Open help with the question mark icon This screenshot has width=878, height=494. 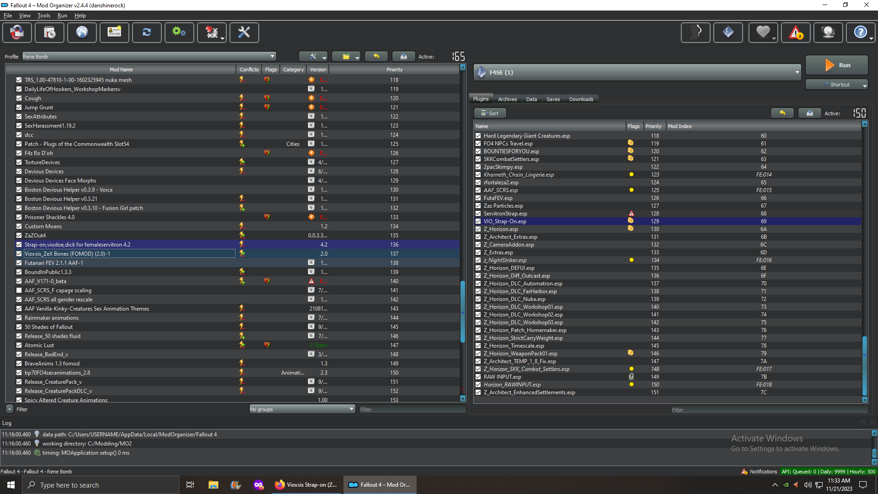(860, 32)
